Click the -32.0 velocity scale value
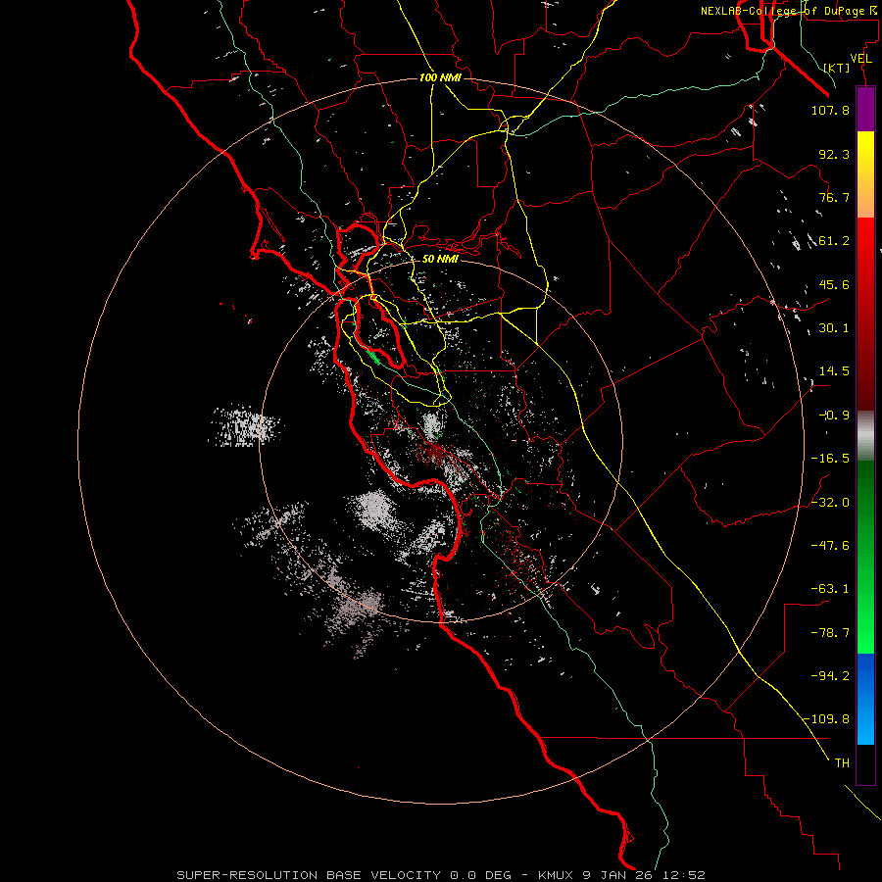This screenshot has width=882, height=882. point(830,503)
